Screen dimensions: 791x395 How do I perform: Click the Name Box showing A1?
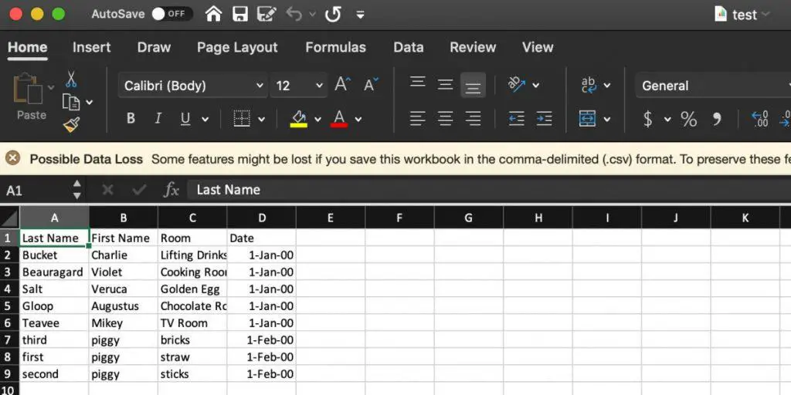point(36,191)
